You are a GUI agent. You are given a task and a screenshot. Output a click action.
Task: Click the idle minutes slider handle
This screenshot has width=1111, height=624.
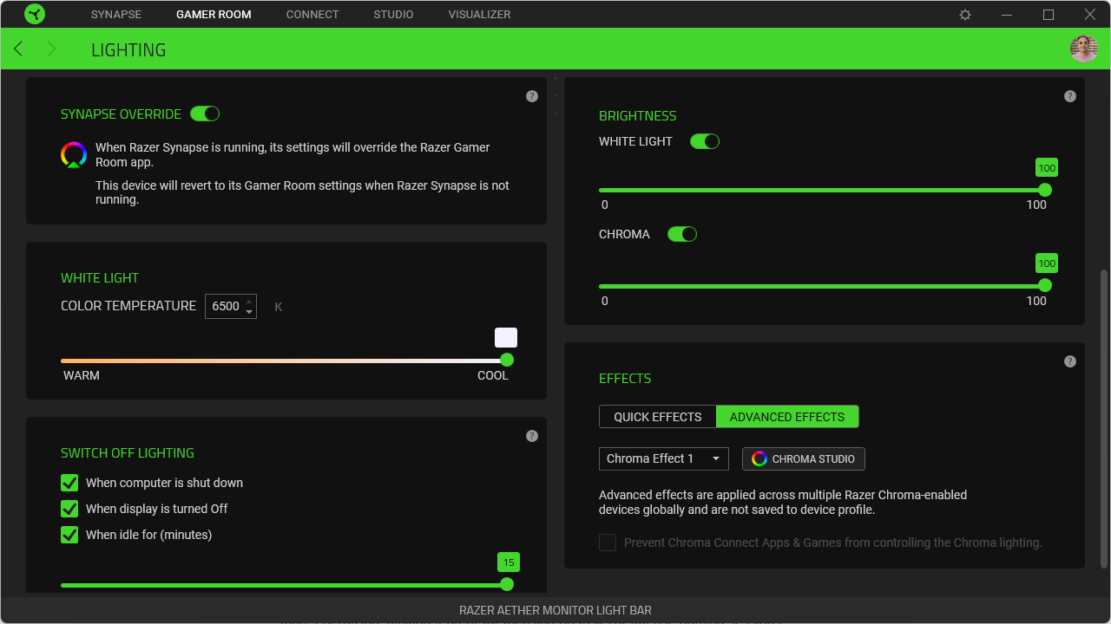tap(507, 585)
